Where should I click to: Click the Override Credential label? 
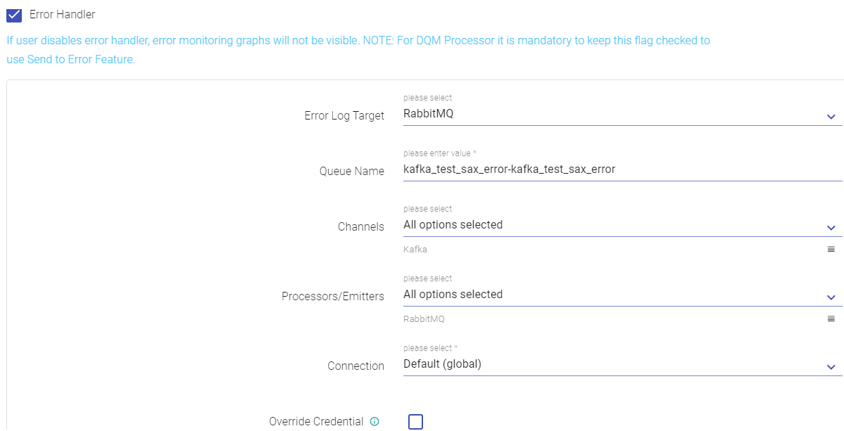click(x=316, y=422)
